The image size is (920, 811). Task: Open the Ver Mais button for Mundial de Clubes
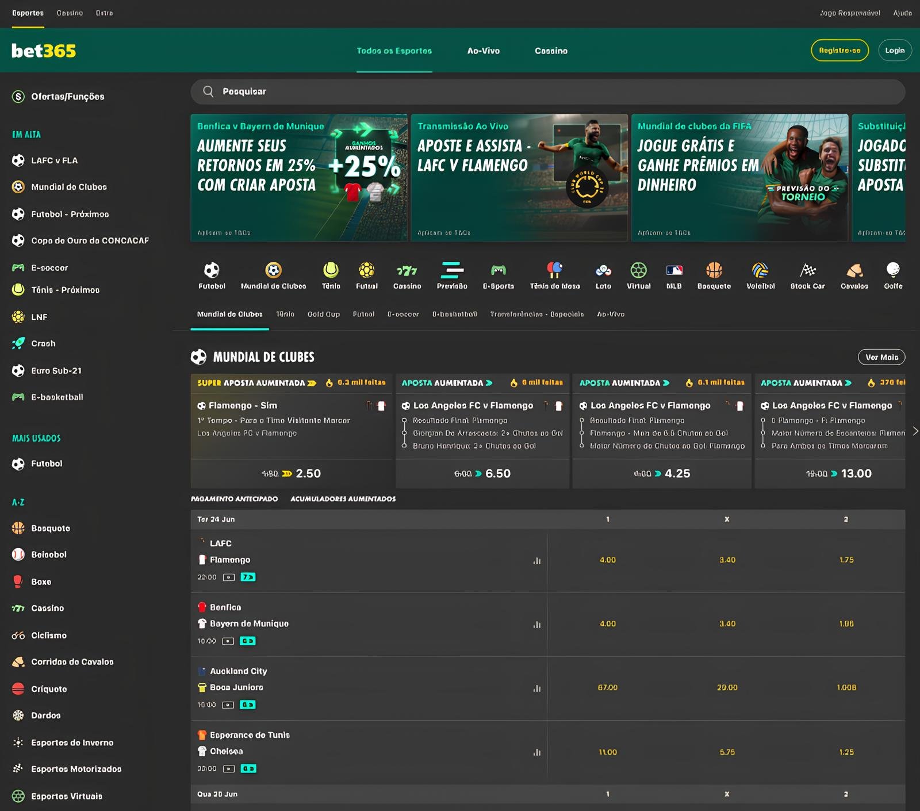coord(881,357)
